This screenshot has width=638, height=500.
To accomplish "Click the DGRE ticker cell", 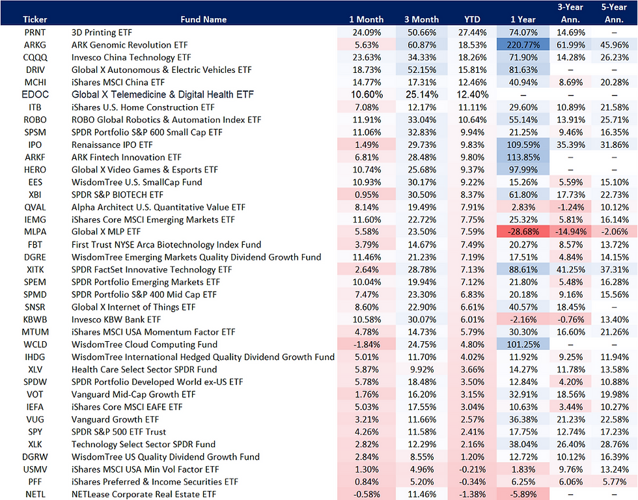I will [x=35, y=257].
